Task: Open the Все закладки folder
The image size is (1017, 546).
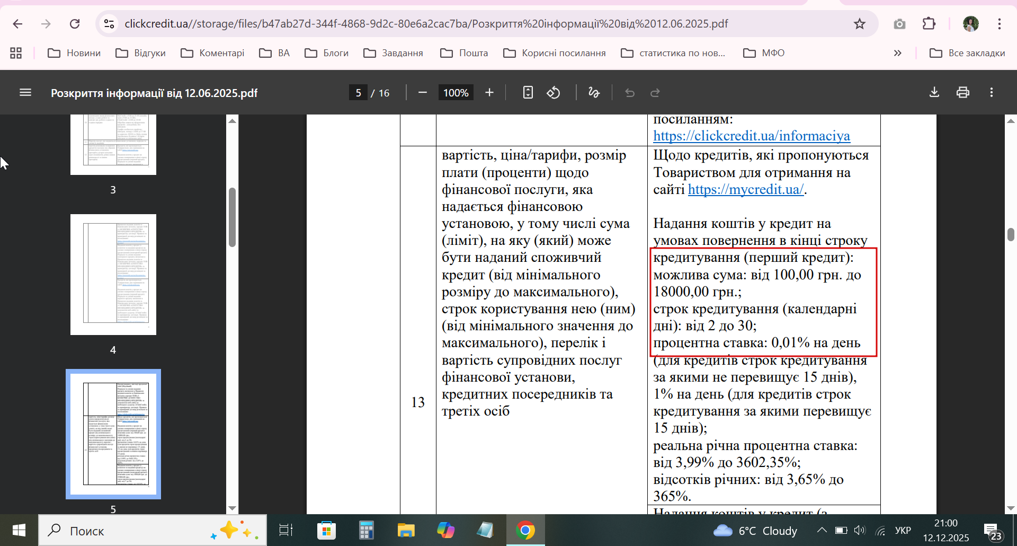Action: pos(967,53)
